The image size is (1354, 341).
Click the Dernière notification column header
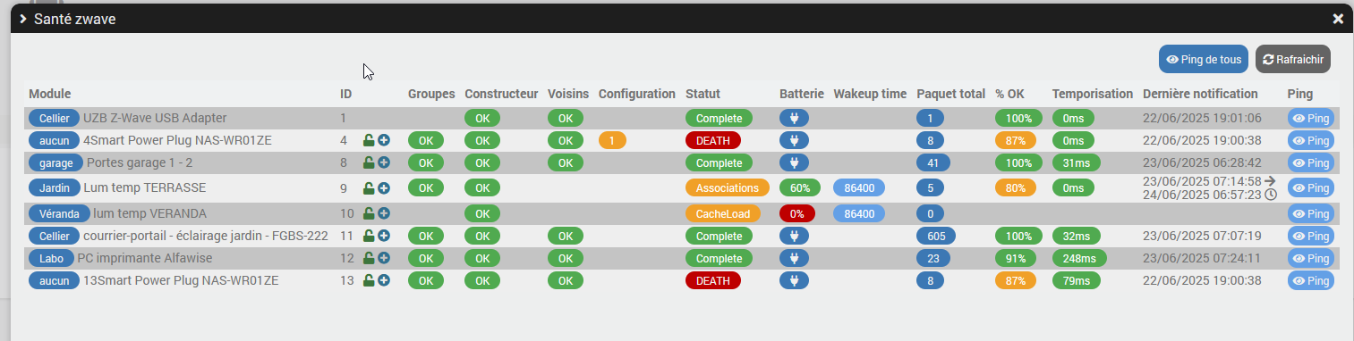[x=1200, y=94]
